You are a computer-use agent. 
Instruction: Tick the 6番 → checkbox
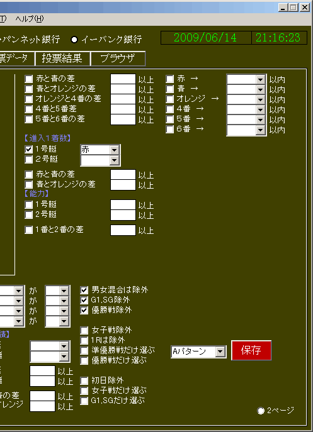[170, 129]
